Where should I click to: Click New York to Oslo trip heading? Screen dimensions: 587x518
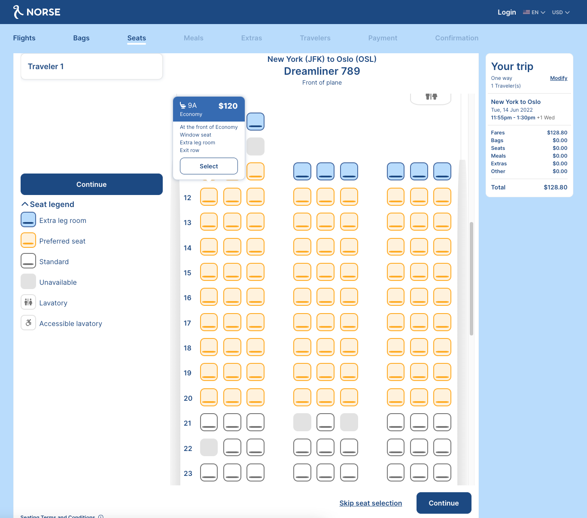[516, 102]
